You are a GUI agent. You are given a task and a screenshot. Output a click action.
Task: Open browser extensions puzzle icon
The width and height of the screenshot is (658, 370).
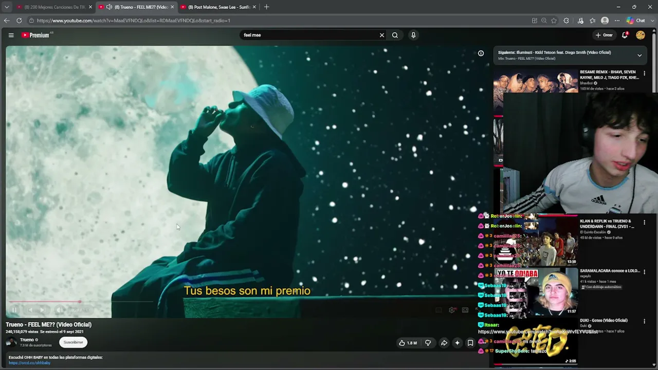pos(566,21)
